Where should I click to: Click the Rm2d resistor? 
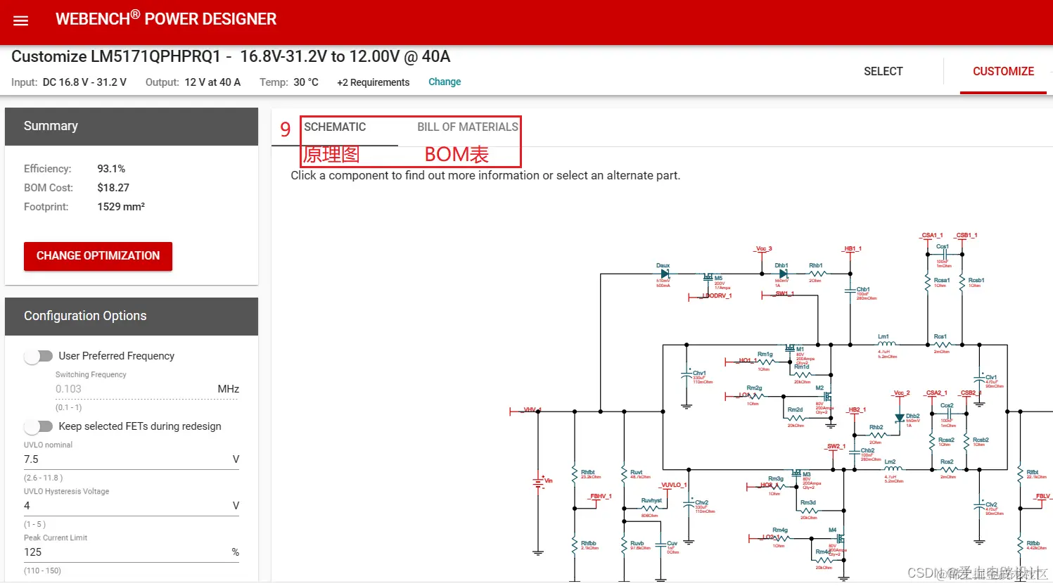click(795, 418)
